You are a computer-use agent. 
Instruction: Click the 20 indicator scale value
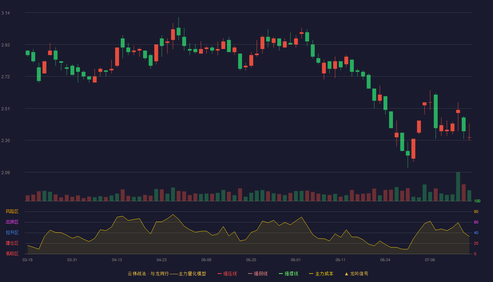476,243
